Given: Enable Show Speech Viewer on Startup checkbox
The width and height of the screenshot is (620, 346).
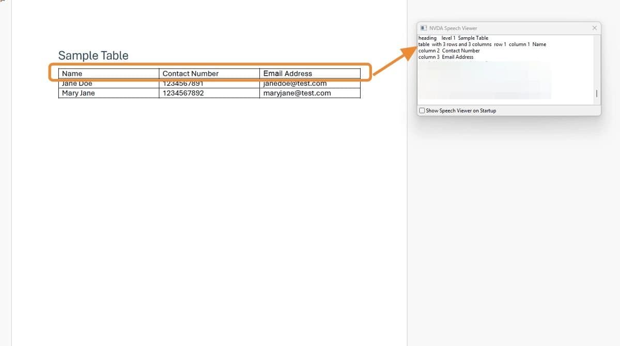Looking at the screenshot, I should click(422, 111).
